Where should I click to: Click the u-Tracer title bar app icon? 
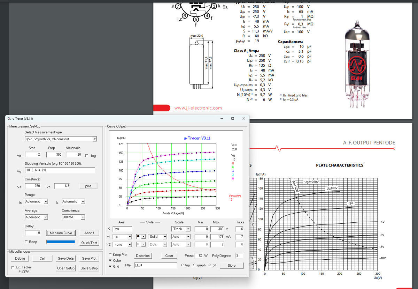[x=9, y=119]
